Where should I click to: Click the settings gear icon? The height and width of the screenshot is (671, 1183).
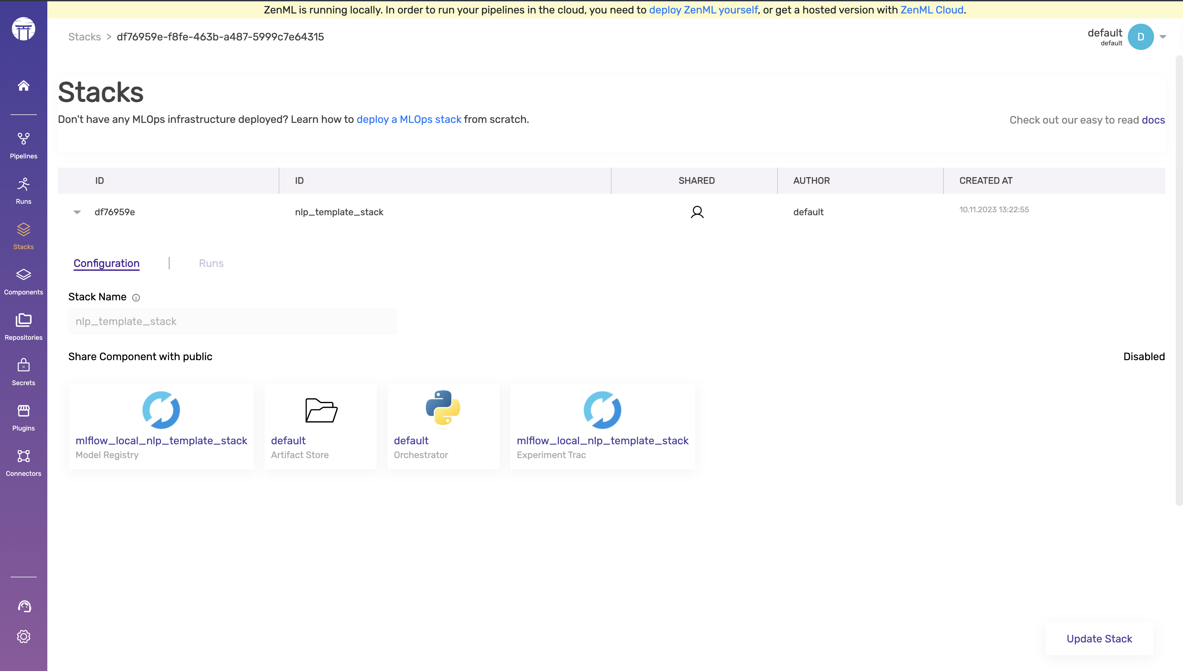[24, 636]
